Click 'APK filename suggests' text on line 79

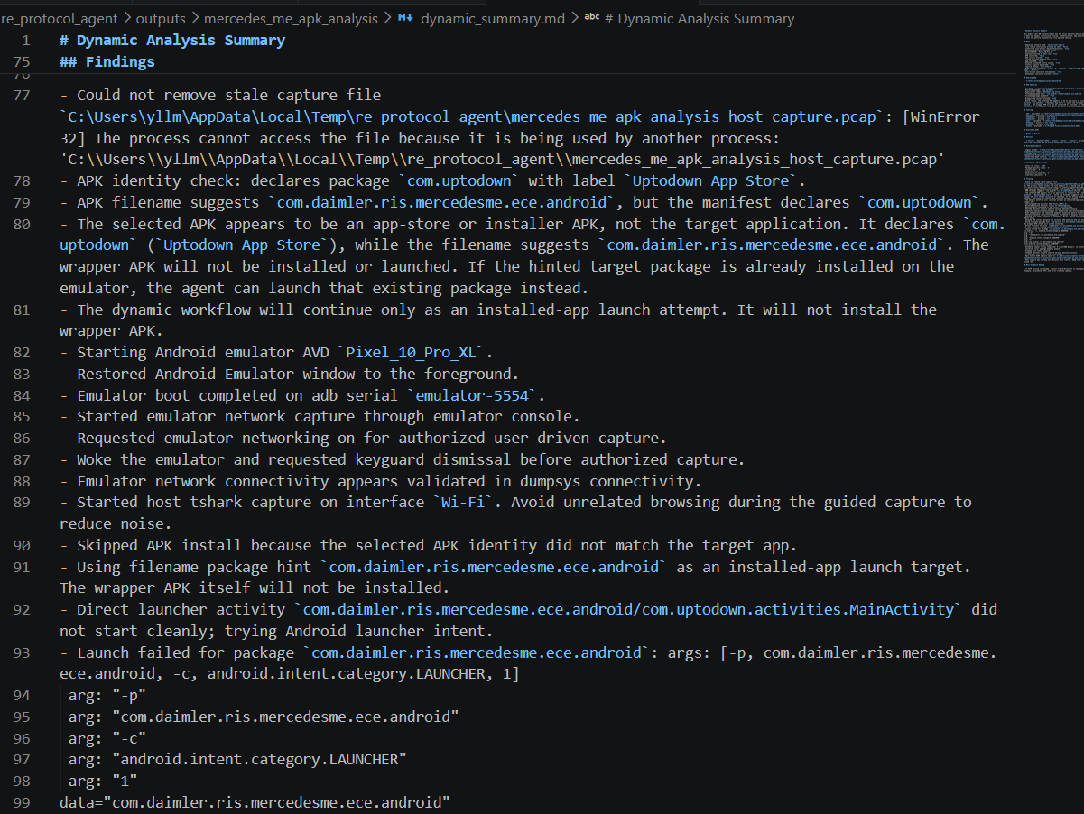point(169,202)
